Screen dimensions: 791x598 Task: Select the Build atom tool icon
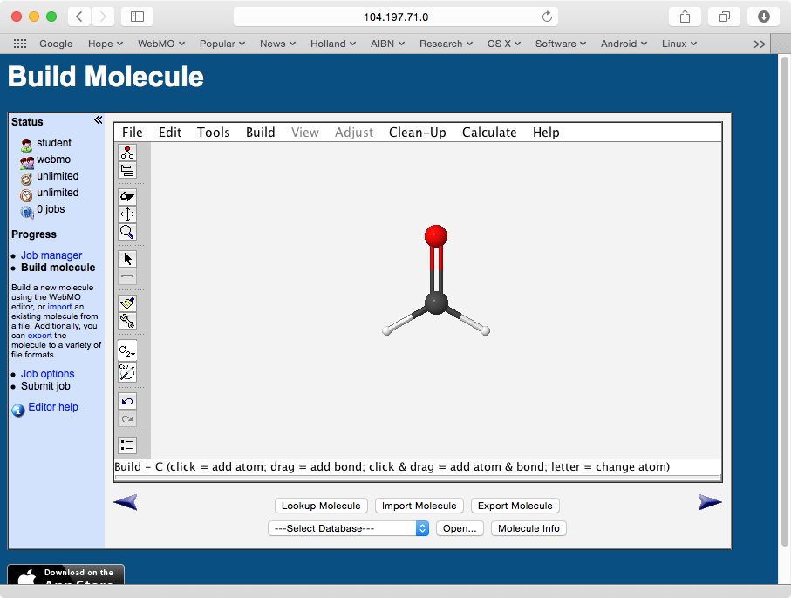(x=127, y=153)
